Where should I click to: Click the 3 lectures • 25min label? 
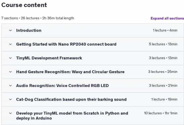click(163, 72)
